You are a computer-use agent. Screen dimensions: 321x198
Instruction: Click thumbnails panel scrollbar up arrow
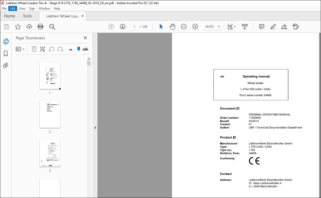pos(89,59)
